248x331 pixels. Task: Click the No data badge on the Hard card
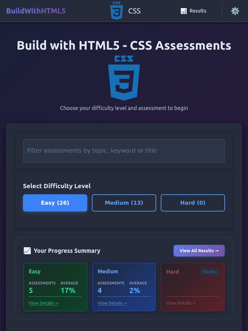(210, 272)
